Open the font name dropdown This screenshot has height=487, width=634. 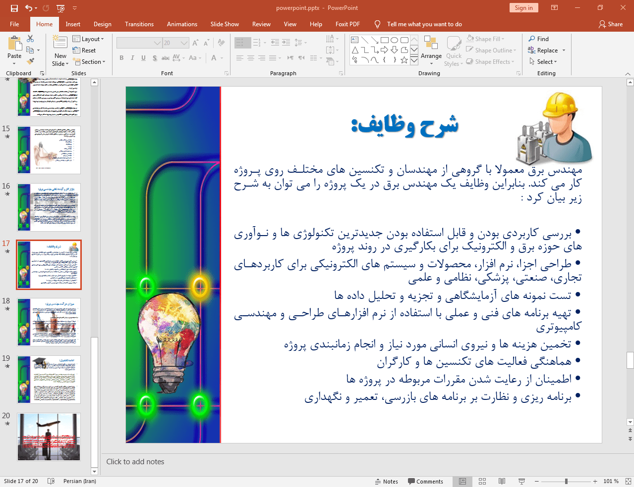click(x=158, y=43)
